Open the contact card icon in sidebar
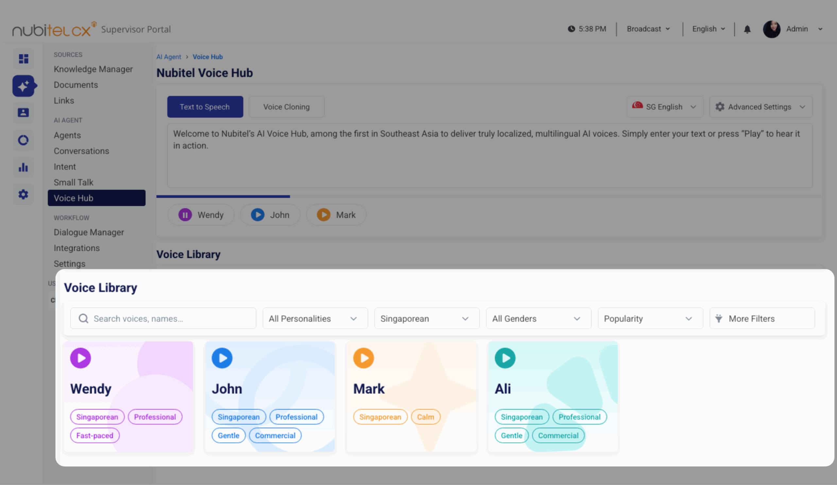Viewport: 837px width, 485px height. click(23, 113)
